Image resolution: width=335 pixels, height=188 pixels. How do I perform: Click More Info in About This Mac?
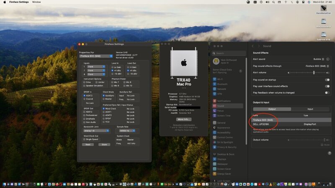[x=184, y=119]
